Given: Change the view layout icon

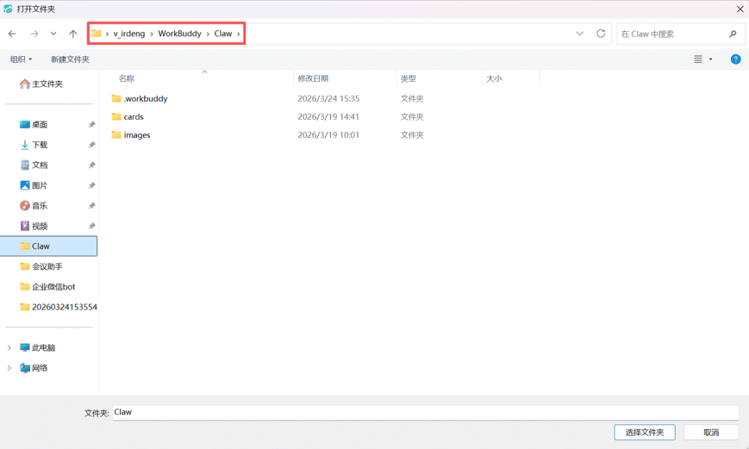Looking at the screenshot, I should point(698,59).
